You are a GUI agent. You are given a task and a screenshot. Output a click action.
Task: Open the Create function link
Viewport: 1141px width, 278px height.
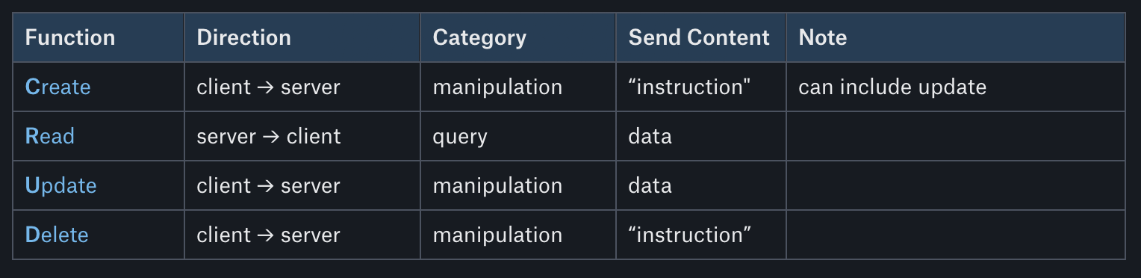click(57, 87)
